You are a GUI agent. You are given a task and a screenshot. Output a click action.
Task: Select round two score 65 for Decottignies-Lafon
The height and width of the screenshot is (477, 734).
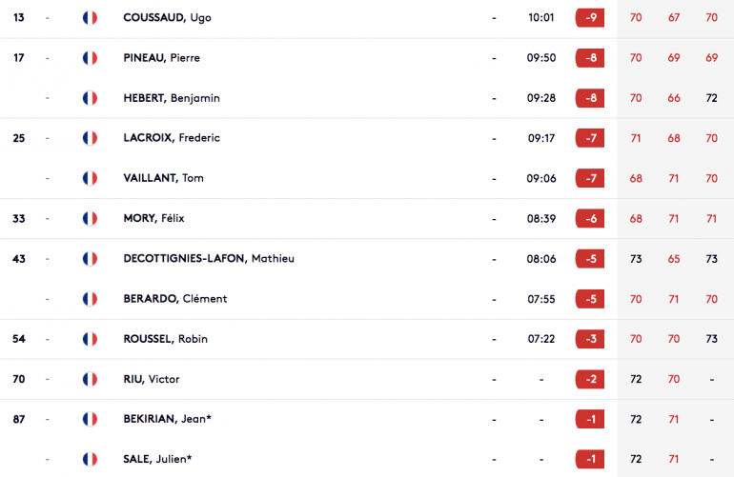point(674,259)
